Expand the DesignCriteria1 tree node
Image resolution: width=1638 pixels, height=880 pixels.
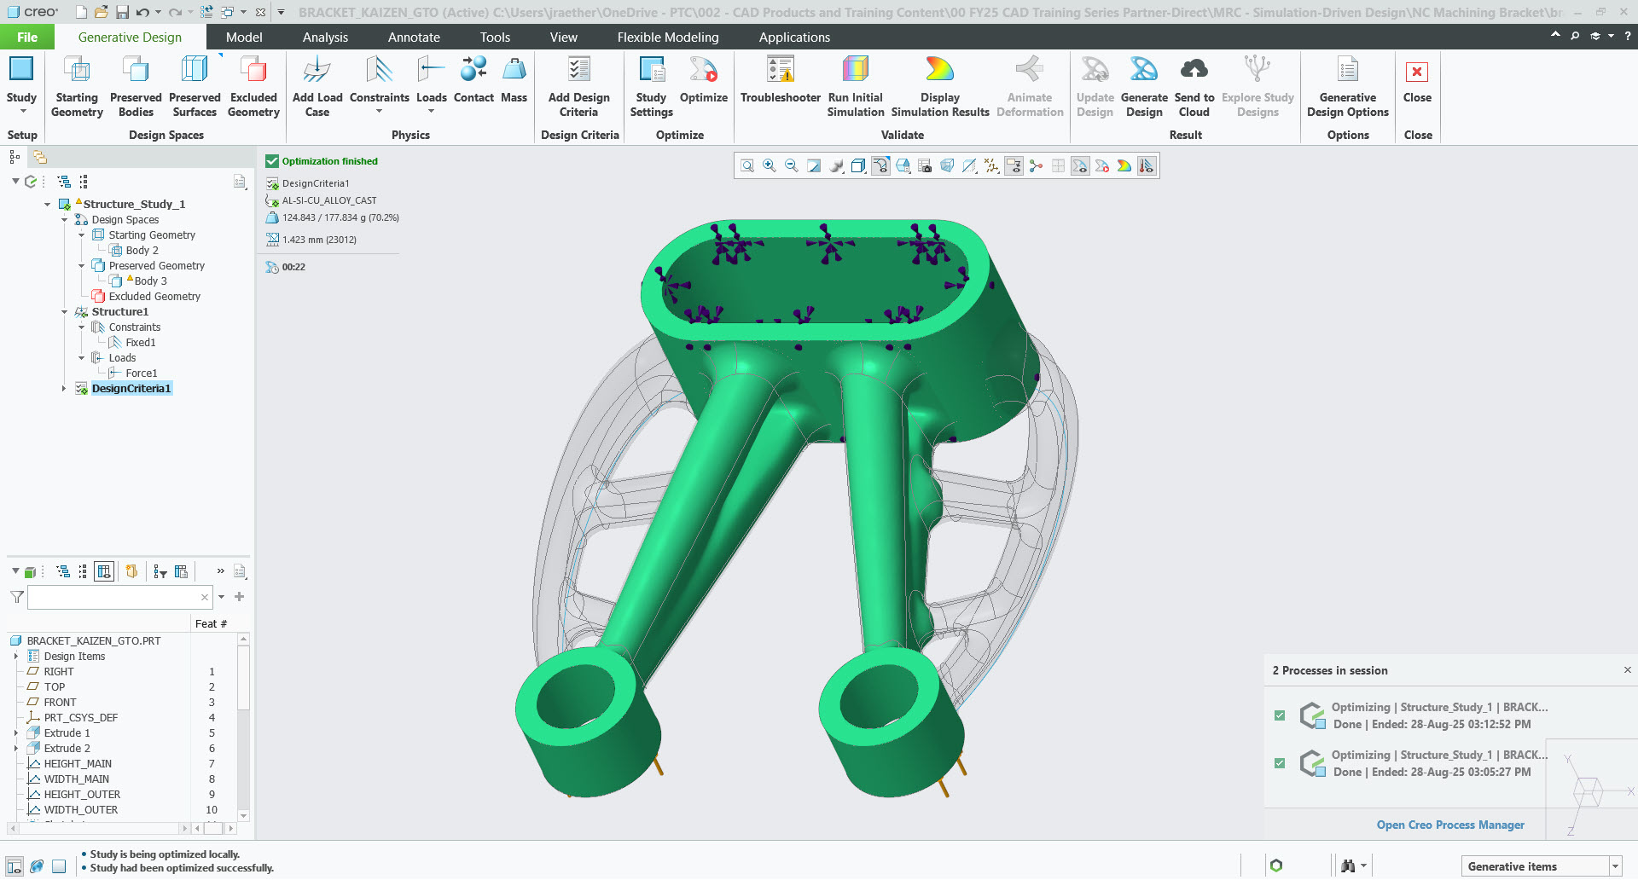pos(64,389)
